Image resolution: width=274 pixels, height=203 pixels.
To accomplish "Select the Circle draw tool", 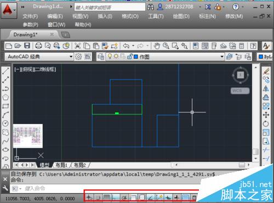I will tap(5, 123).
